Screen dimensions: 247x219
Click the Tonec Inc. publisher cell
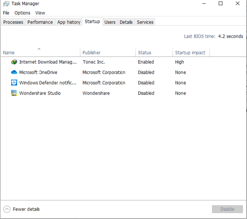94,62
